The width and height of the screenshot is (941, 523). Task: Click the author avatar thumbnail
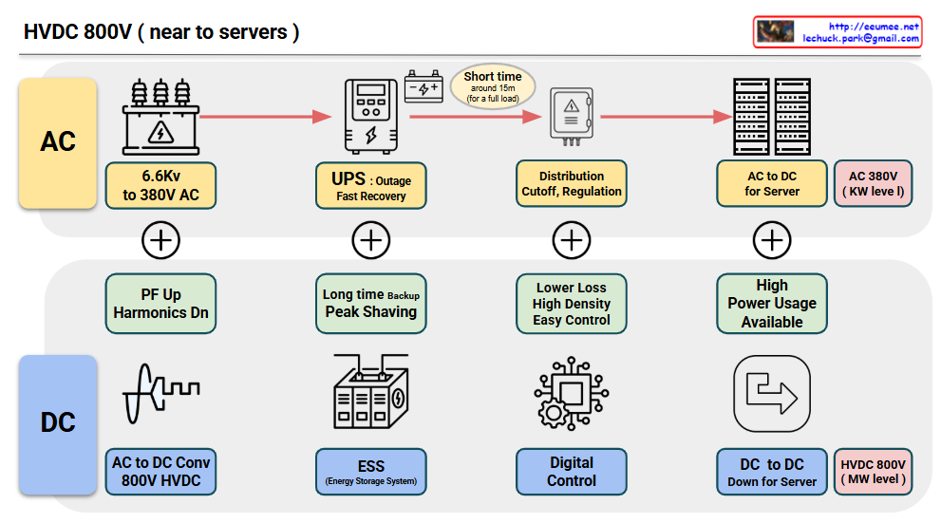pyautogui.click(x=775, y=31)
